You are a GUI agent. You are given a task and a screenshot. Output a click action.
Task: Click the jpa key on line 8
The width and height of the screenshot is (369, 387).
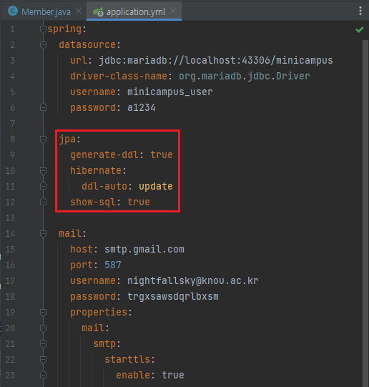(67, 139)
